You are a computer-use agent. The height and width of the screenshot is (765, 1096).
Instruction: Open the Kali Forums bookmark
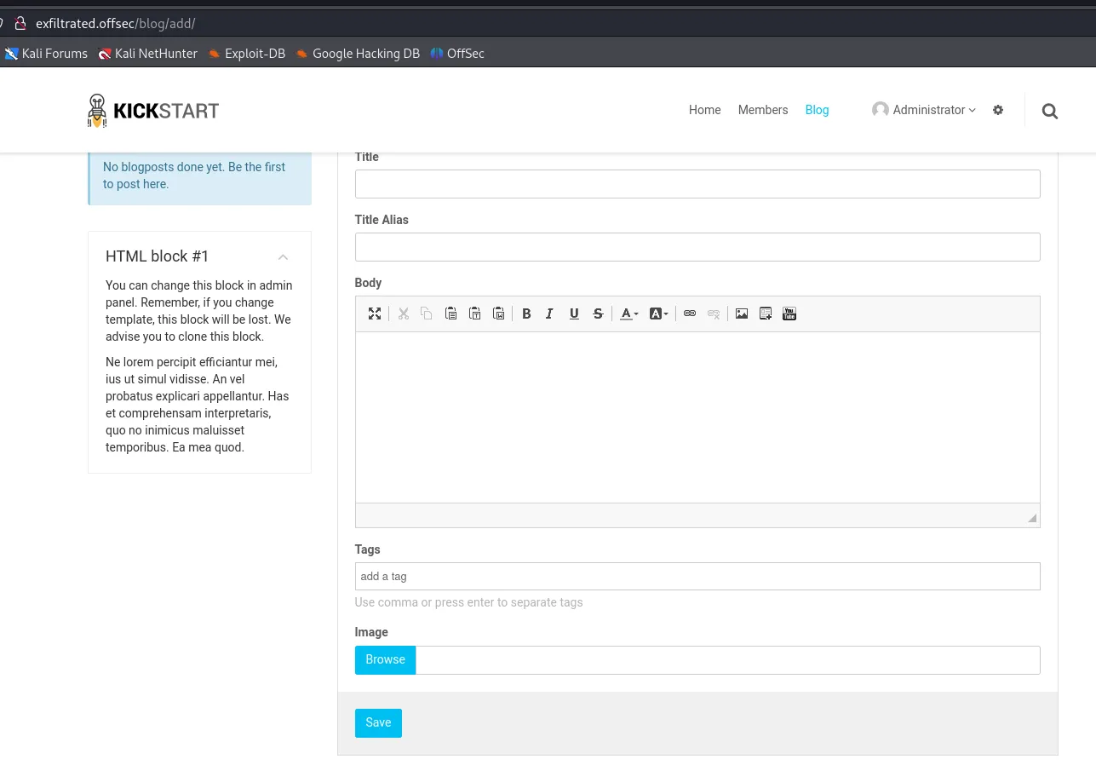[47, 53]
